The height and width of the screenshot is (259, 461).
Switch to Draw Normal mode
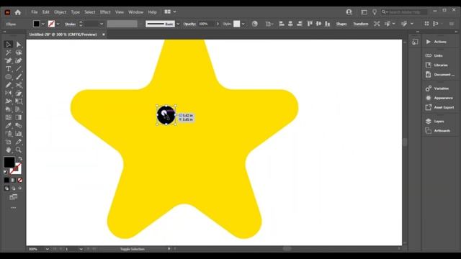6,188
